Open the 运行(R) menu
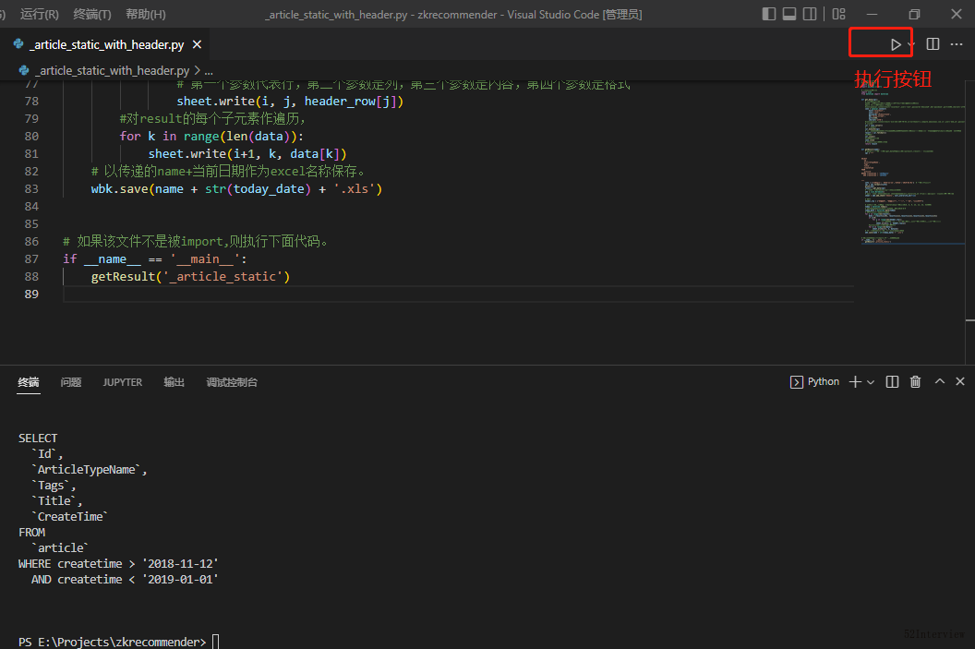 pos(39,14)
